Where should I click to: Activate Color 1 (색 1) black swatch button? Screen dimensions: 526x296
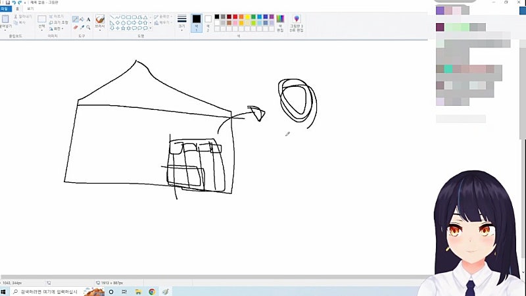point(197,23)
